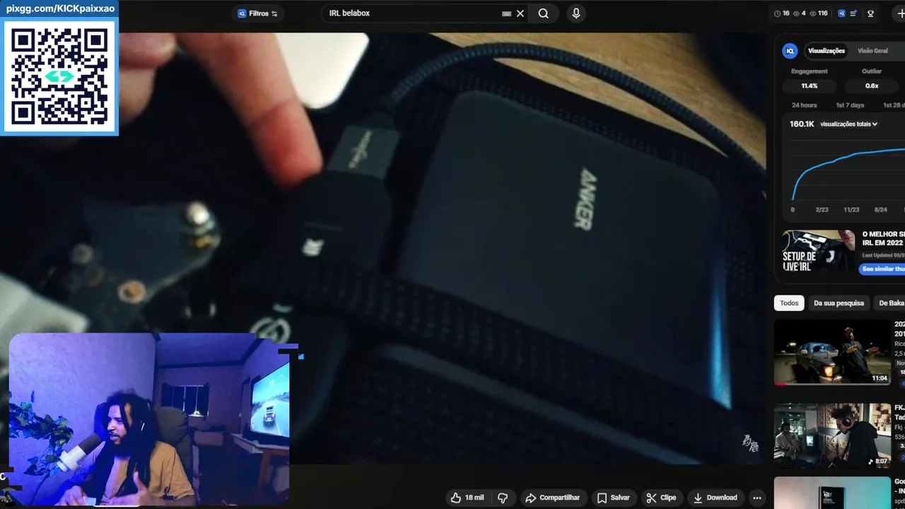Clear the search text with X icon
The image size is (905, 509).
point(520,13)
